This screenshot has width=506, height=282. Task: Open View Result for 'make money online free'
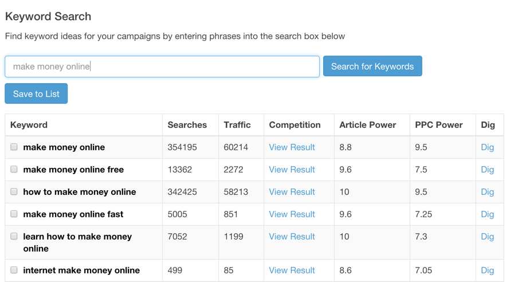(x=292, y=170)
